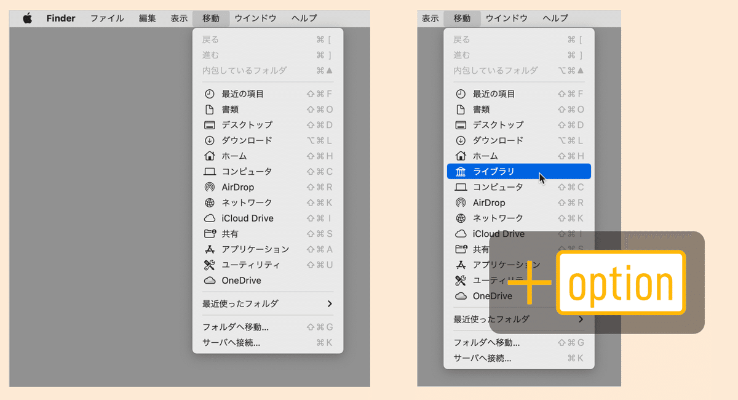738x400 pixels.
Task: Click the house icon for ホーム, left menu
Action: tap(209, 156)
